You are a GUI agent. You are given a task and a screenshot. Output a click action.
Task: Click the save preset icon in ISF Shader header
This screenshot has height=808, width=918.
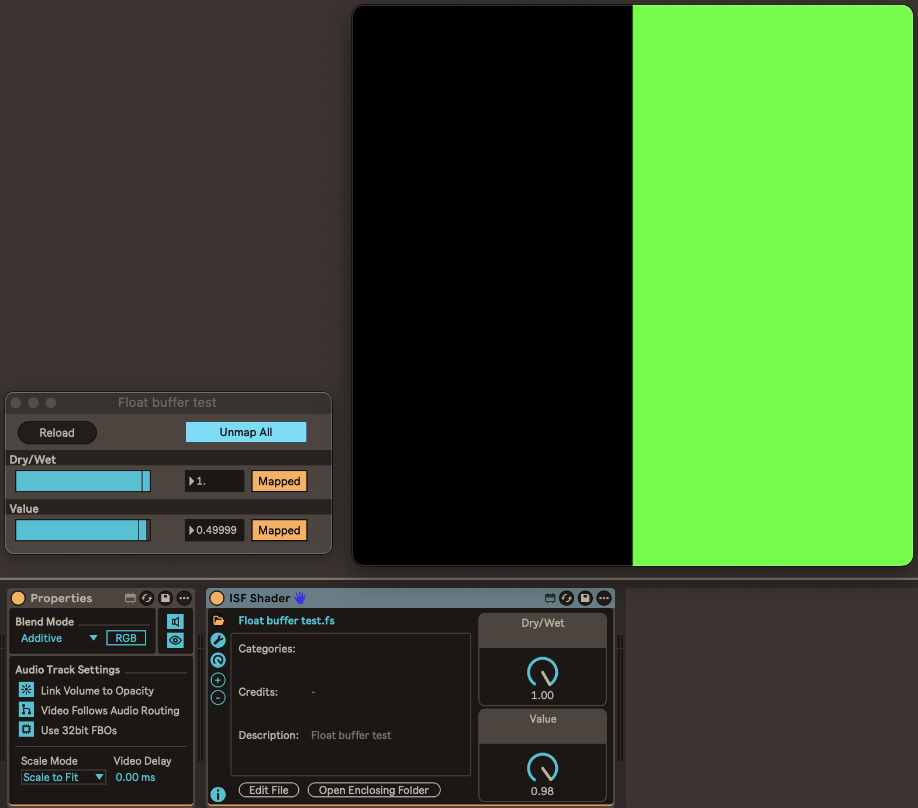585,598
